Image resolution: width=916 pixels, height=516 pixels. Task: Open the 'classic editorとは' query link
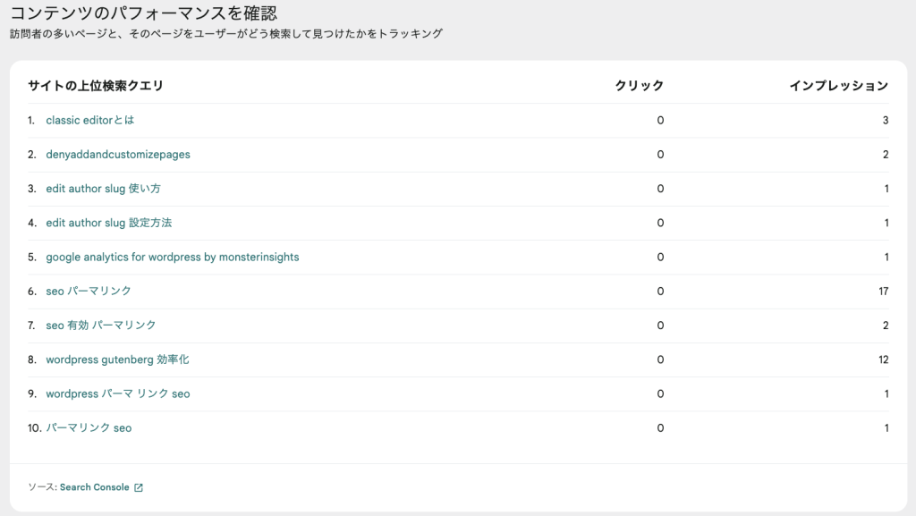(89, 120)
